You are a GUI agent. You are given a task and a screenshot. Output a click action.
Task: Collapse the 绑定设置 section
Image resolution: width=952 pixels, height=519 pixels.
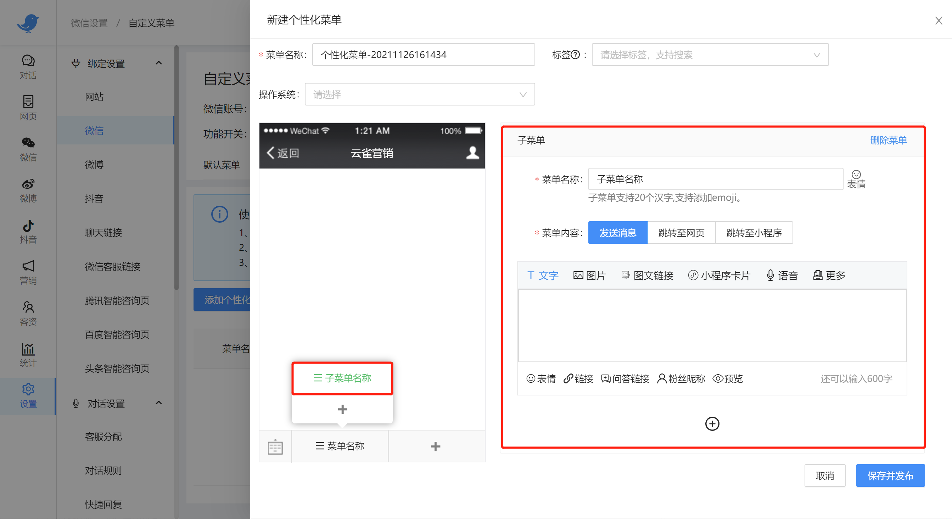(x=159, y=63)
